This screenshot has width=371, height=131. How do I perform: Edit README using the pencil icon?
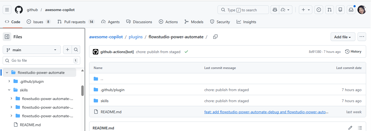click(x=350, y=128)
